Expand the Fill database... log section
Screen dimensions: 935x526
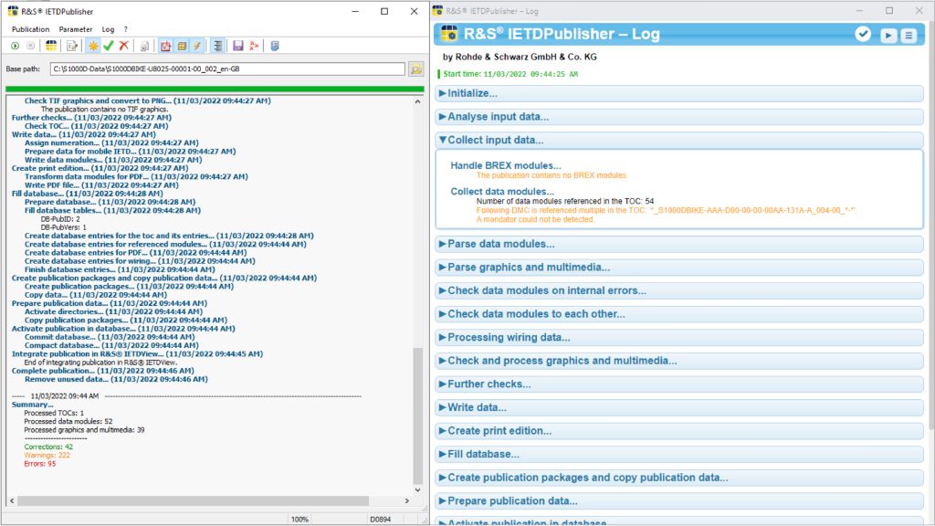pyautogui.click(x=679, y=455)
